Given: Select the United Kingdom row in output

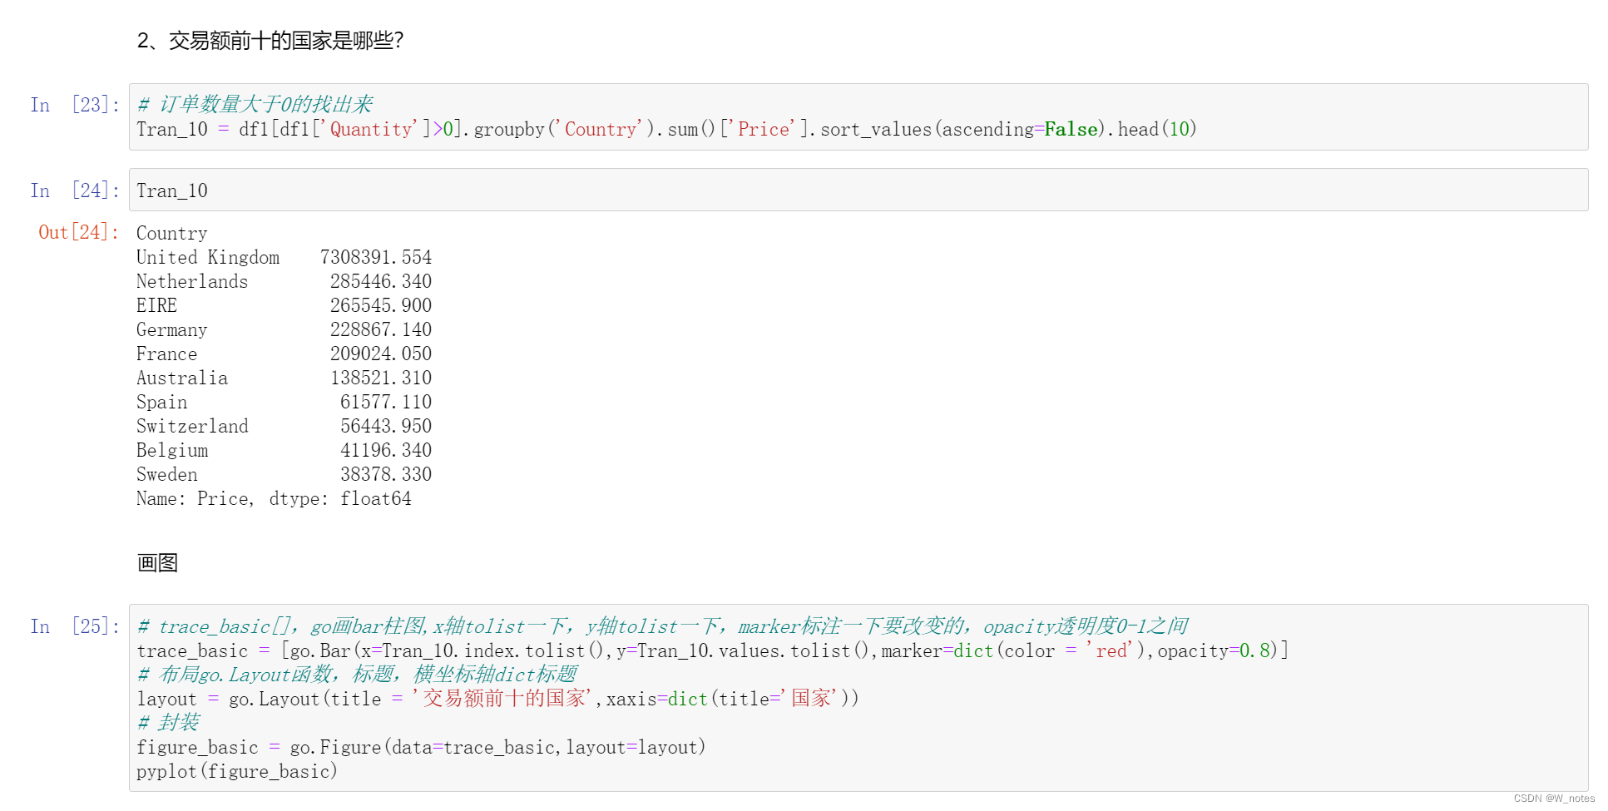Looking at the screenshot, I should tap(283, 257).
